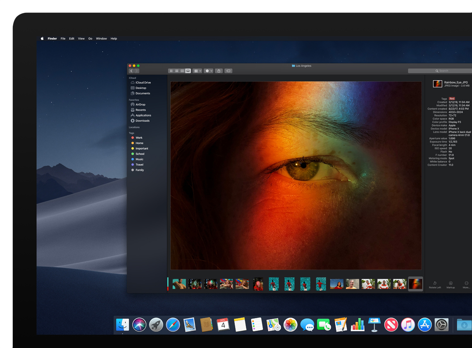
Task: Open the View menu in the menu bar
Action: [x=81, y=38]
